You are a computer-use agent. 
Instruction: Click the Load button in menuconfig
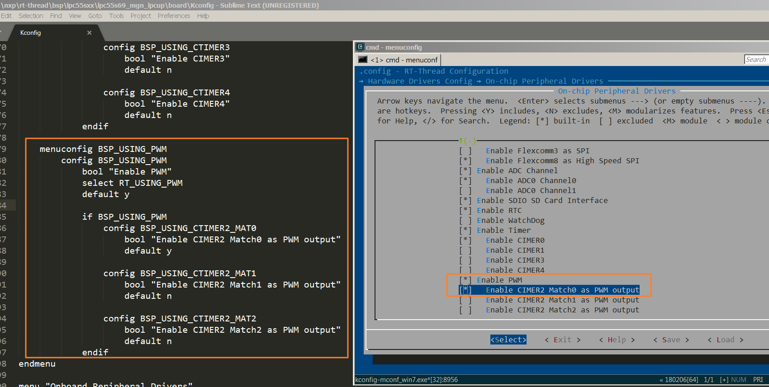click(x=725, y=340)
